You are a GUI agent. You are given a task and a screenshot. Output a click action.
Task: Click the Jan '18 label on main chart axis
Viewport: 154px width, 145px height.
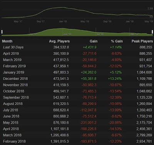[63, 22]
